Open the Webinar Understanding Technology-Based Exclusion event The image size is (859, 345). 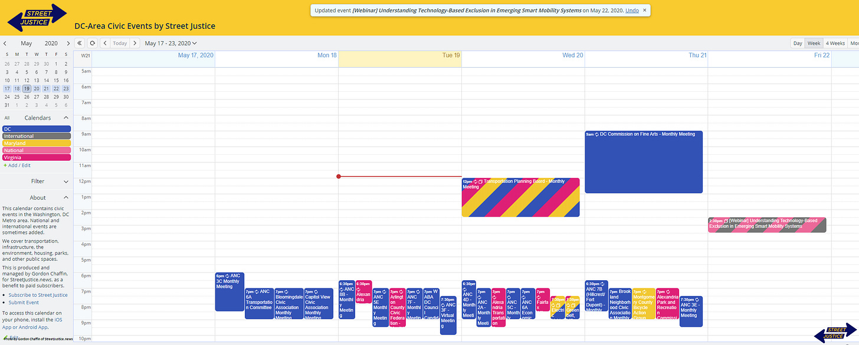coord(767,225)
